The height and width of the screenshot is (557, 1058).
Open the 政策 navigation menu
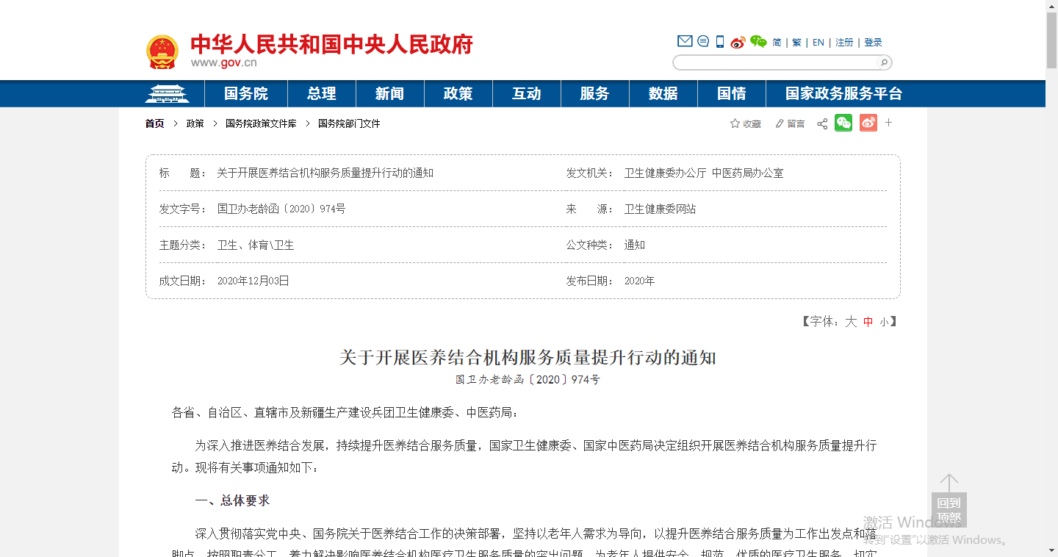pos(458,94)
